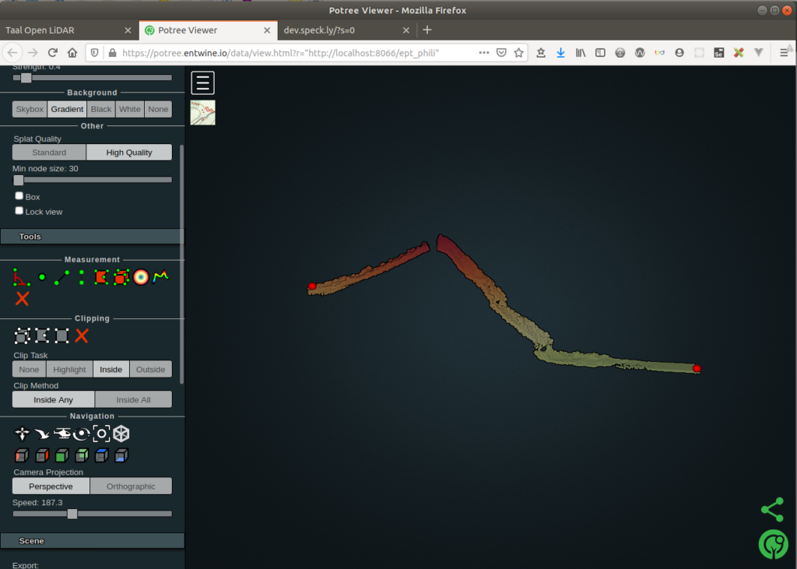Activate fly controls bird icon
Image resolution: width=797 pixels, height=569 pixels.
pos(42,434)
